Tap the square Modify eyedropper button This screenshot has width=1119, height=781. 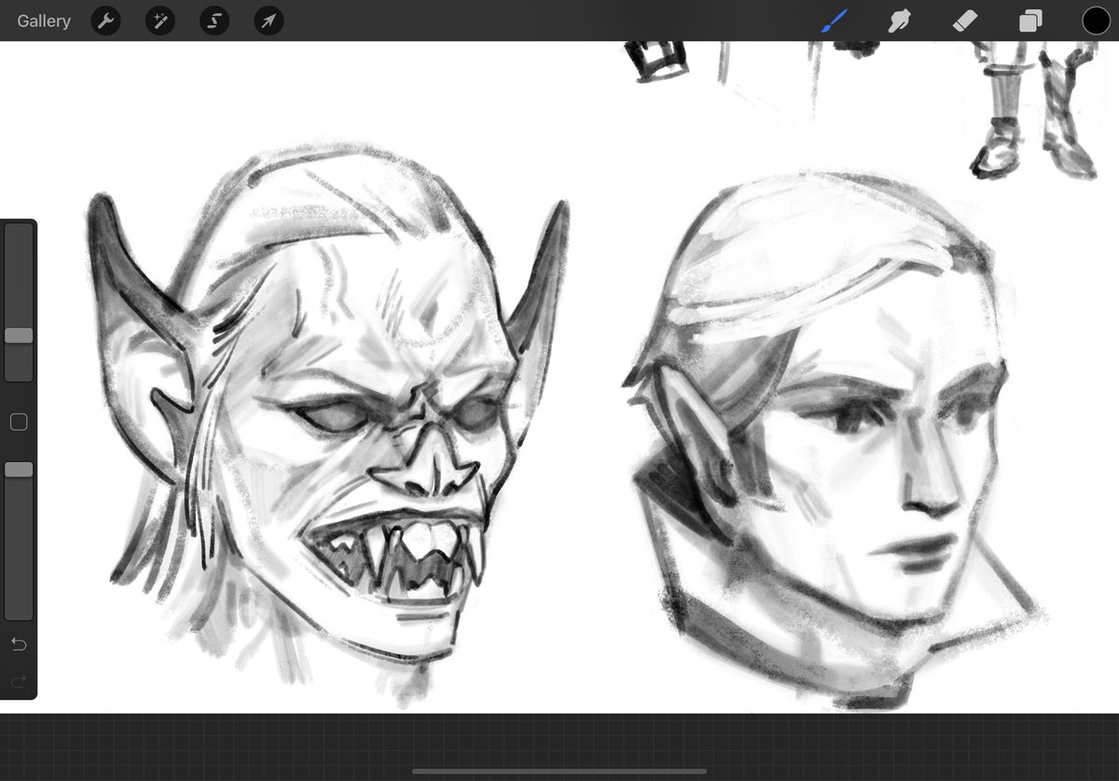pos(19,422)
